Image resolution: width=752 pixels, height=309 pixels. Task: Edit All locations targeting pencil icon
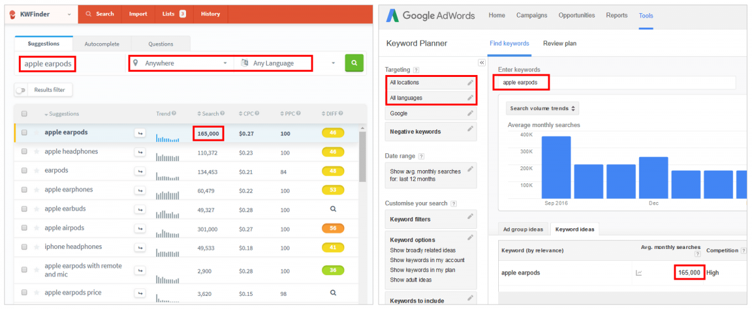[470, 83]
